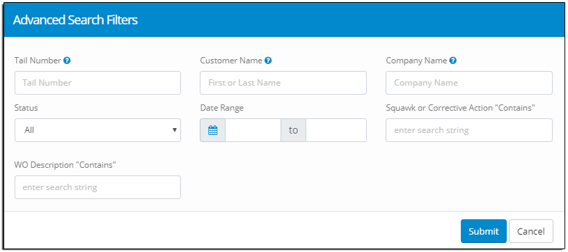The image size is (568, 252).
Task: Click the Customer Name label text
Action: (231, 61)
